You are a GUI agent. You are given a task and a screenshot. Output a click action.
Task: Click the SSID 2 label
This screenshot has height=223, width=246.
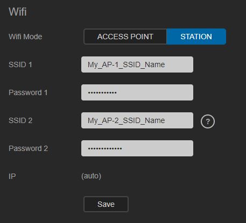tap(20, 120)
